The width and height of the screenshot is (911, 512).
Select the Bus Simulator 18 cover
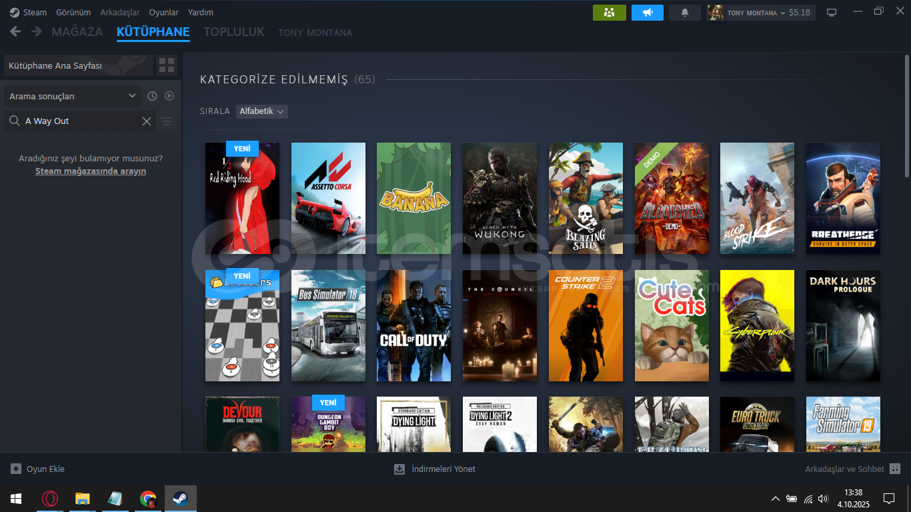tap(328, 325)
